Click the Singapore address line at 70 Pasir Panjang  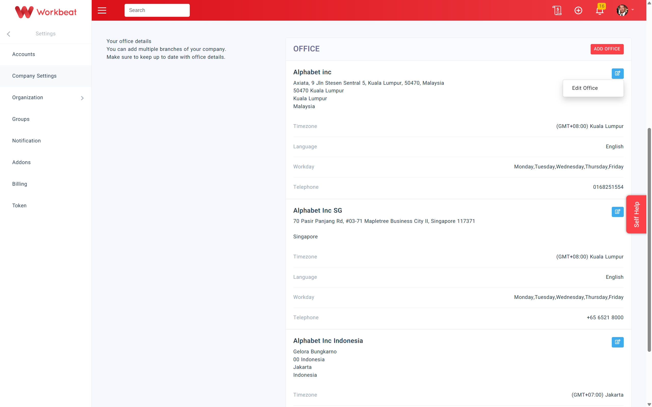384,221
